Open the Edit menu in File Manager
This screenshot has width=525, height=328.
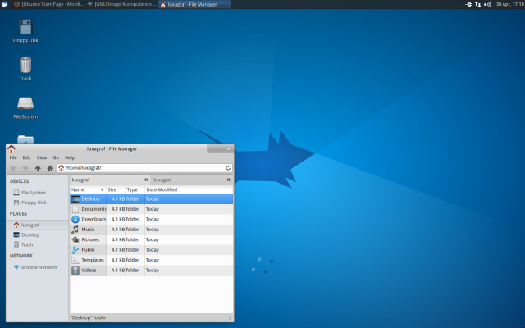[x=26, y=157]
